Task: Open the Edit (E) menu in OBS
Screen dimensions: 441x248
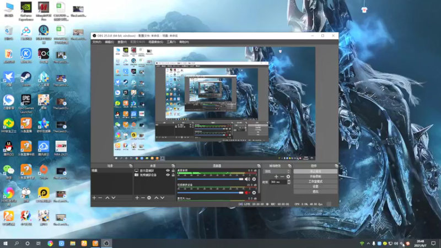Action: 109,42
